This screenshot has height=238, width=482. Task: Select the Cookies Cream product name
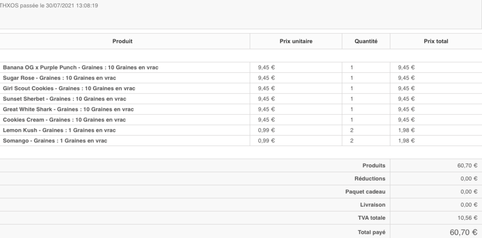tap(64, 120)
